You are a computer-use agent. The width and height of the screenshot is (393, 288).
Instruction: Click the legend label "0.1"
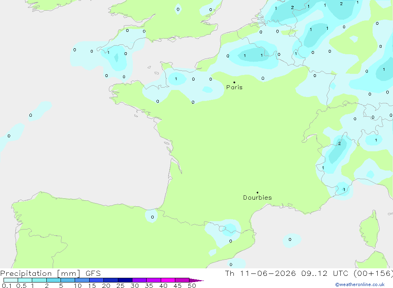coord(7,286)
